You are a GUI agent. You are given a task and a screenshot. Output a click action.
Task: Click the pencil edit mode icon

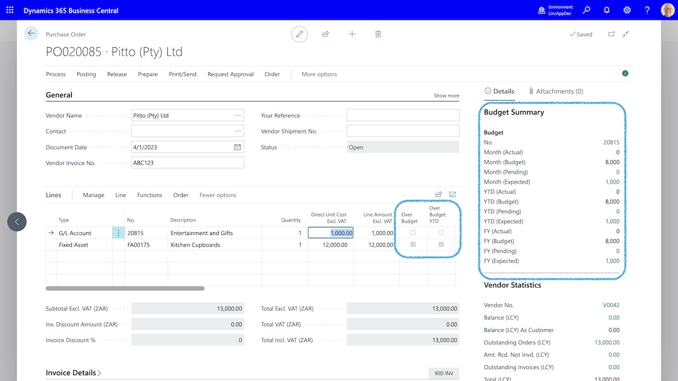point(299,34)
